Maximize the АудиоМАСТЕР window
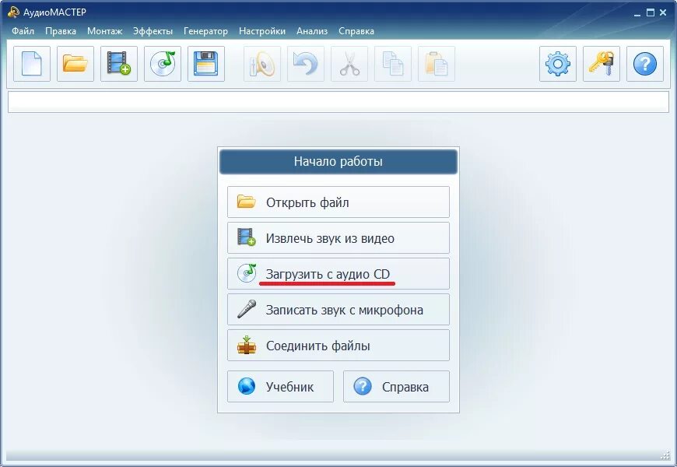 click(651, 13)
